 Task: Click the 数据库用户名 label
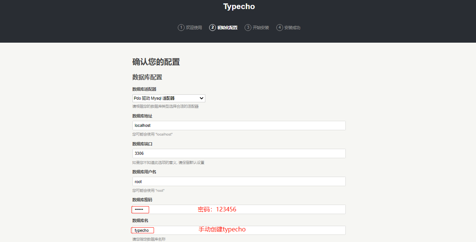pyautogui.click(x=144, y=172)
